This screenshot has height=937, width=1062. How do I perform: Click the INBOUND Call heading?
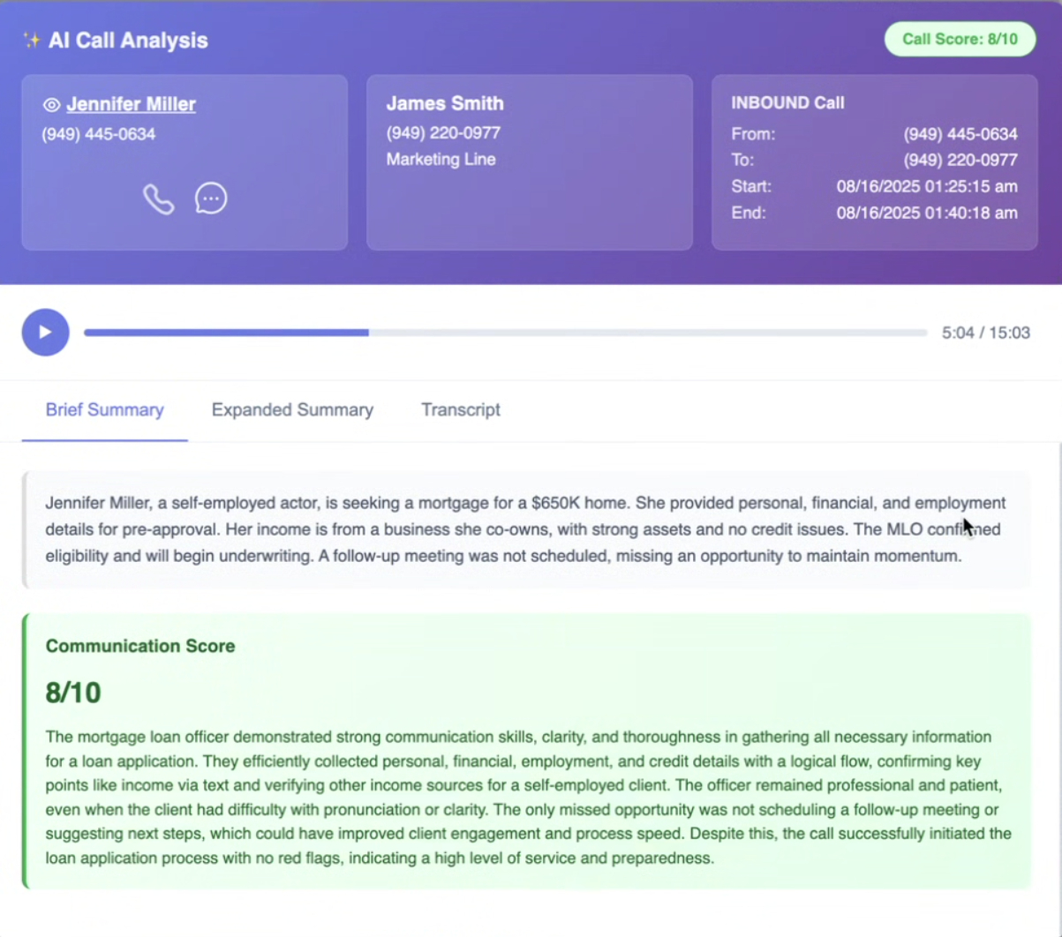pyautogui.click(x=787, y=103)
